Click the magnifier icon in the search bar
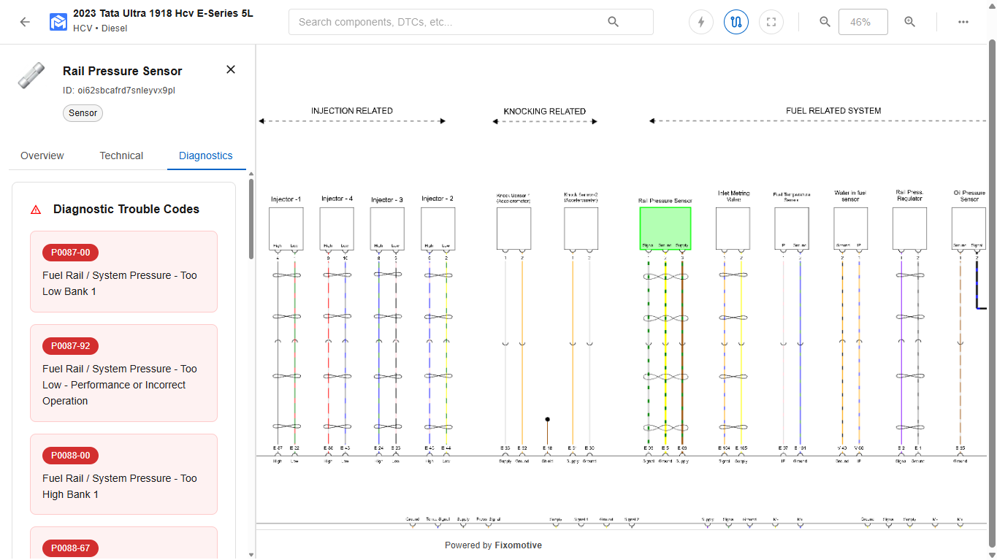The image size is (997, 560). point(613,22)
